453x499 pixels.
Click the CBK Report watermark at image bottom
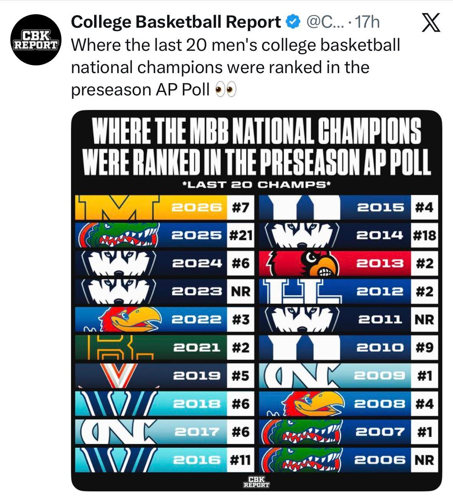pos(257,482)
